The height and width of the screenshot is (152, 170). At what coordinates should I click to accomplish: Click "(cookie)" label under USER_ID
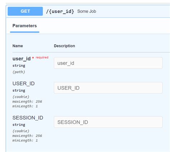21,97
